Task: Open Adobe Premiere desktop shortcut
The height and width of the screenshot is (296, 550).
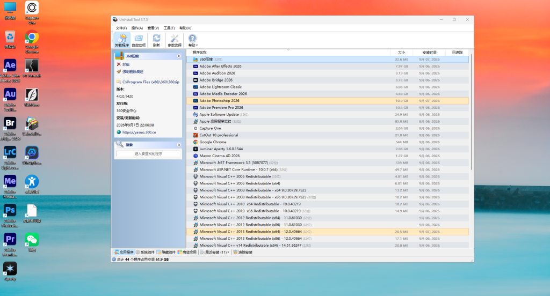Action: [10, 245]
